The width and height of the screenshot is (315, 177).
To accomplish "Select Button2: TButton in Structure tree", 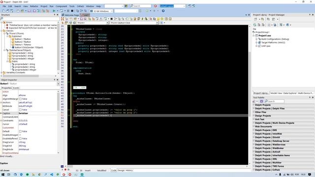I will pos(23,42).
